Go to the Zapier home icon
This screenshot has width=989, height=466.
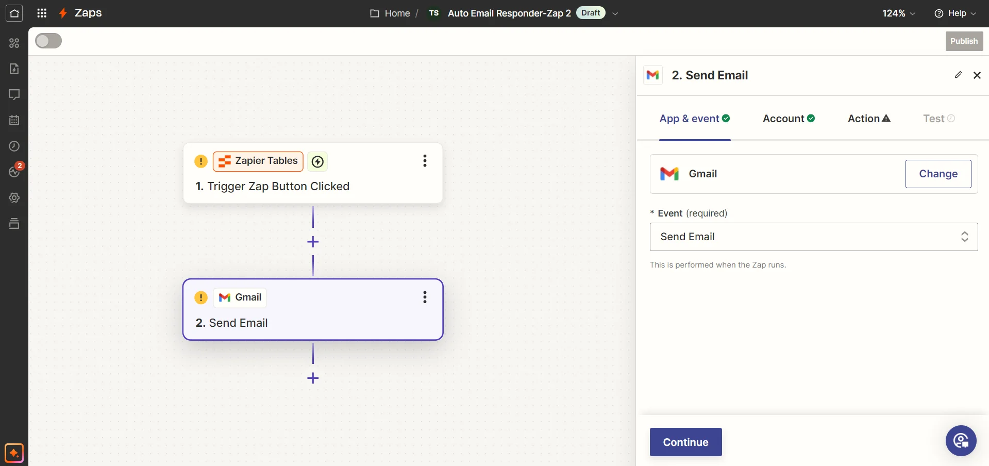click(14, 13)
